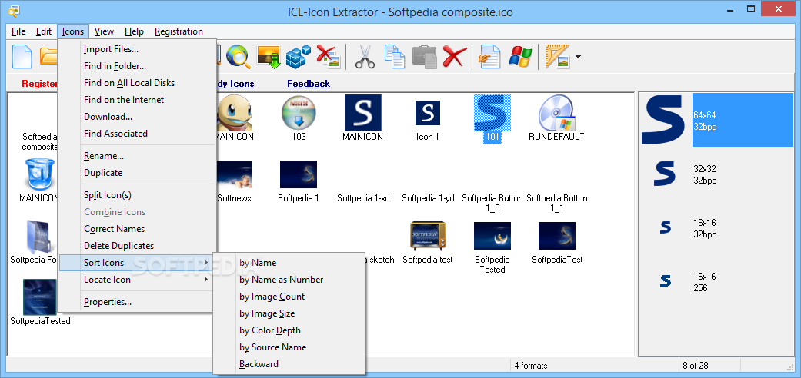801x378 pixels.
Task: Choose Duplicate menu item
Action: point(137,172)
